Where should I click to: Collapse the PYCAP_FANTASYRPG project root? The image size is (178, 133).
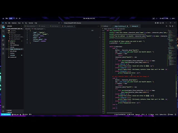(x=15, y=29)
